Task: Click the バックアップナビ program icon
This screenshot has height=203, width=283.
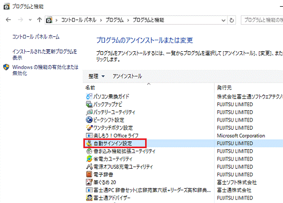Action: [89, 104]
